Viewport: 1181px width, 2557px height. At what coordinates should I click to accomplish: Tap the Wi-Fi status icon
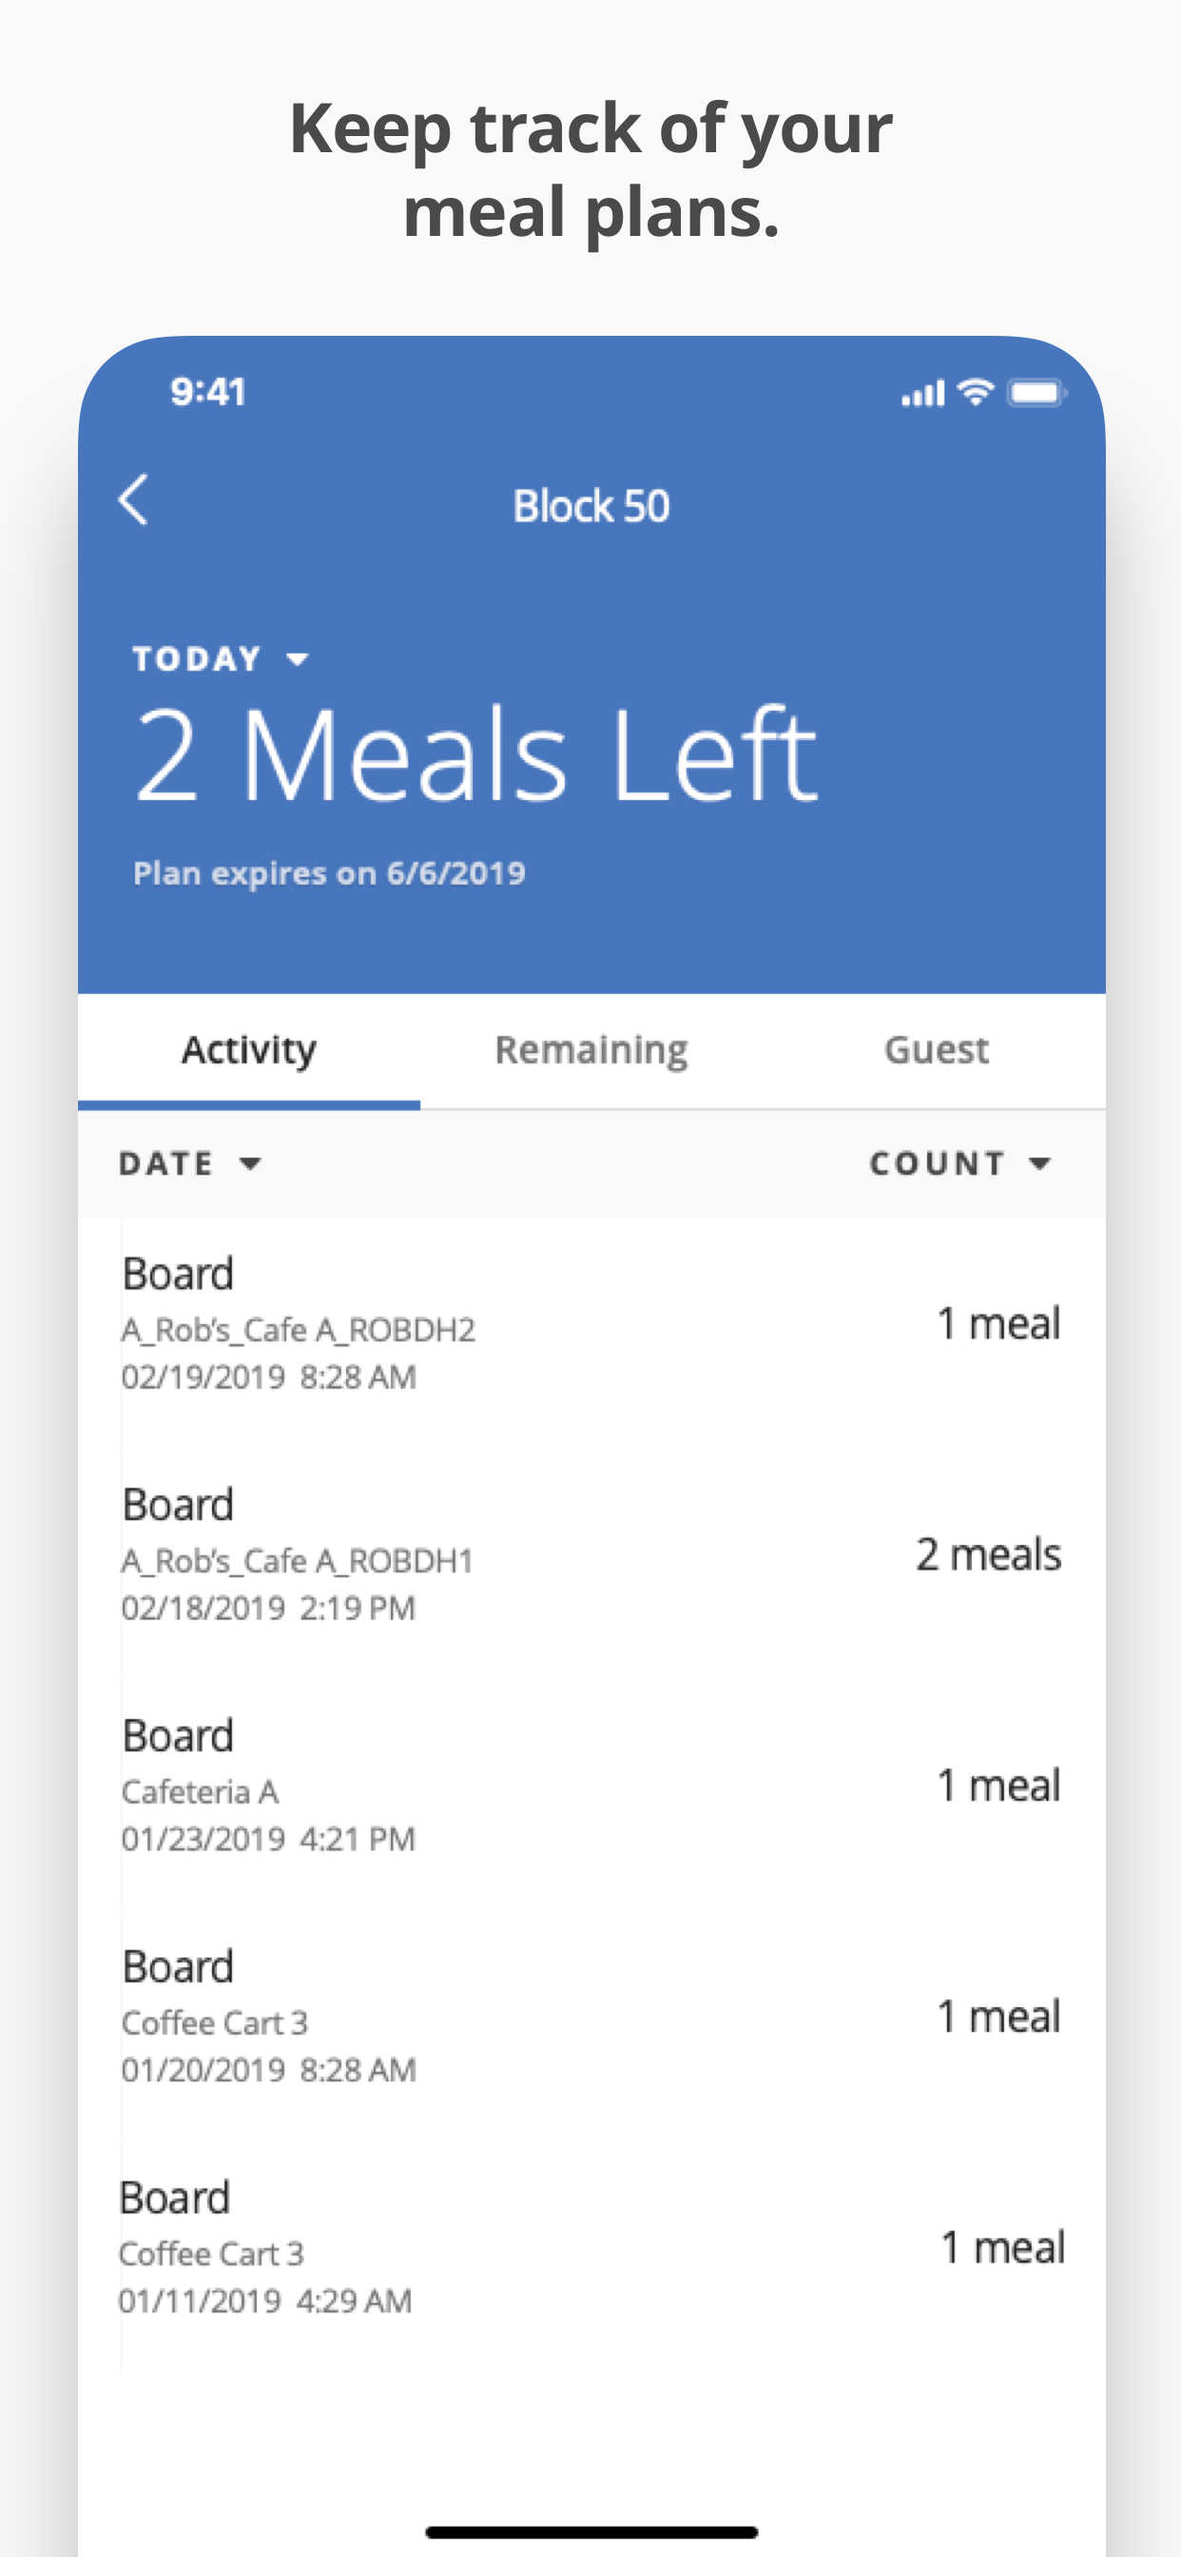click(977, 392)
